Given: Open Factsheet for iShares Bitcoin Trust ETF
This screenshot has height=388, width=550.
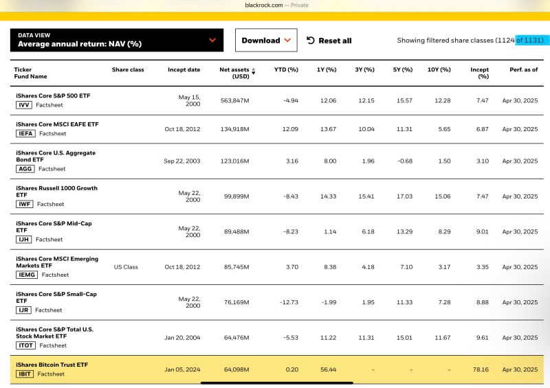Looking at the screenshot, I should [51, 374].
